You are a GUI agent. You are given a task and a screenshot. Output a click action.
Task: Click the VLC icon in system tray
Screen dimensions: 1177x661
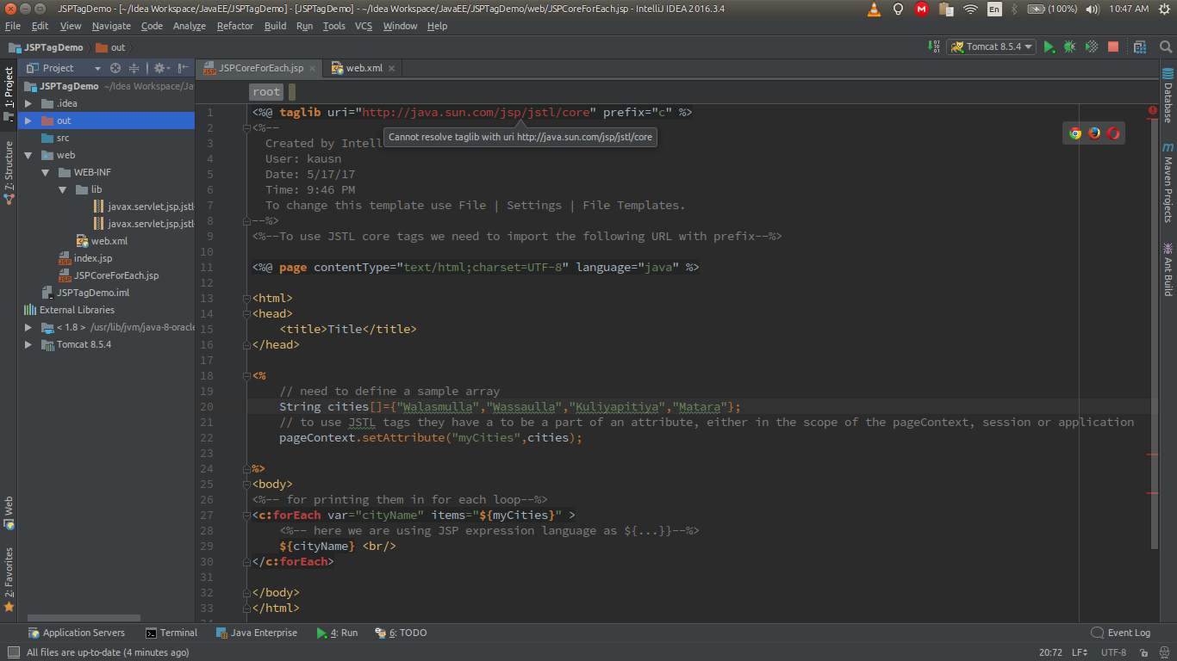(874, 9)
